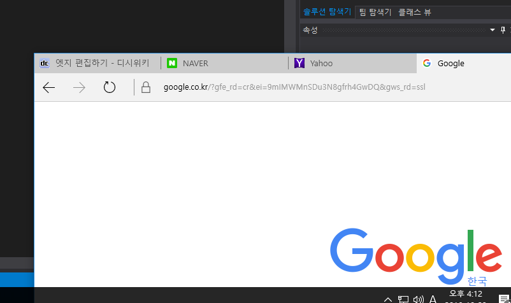Click the browser forward arrow
The width and height of the screenshot is (511, 303).
click(79, 88)
